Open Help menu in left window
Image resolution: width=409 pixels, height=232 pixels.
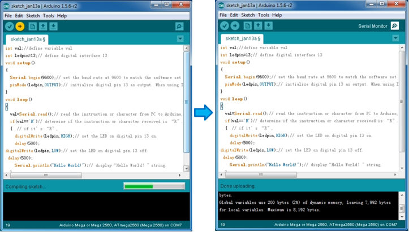pos(62,16)
